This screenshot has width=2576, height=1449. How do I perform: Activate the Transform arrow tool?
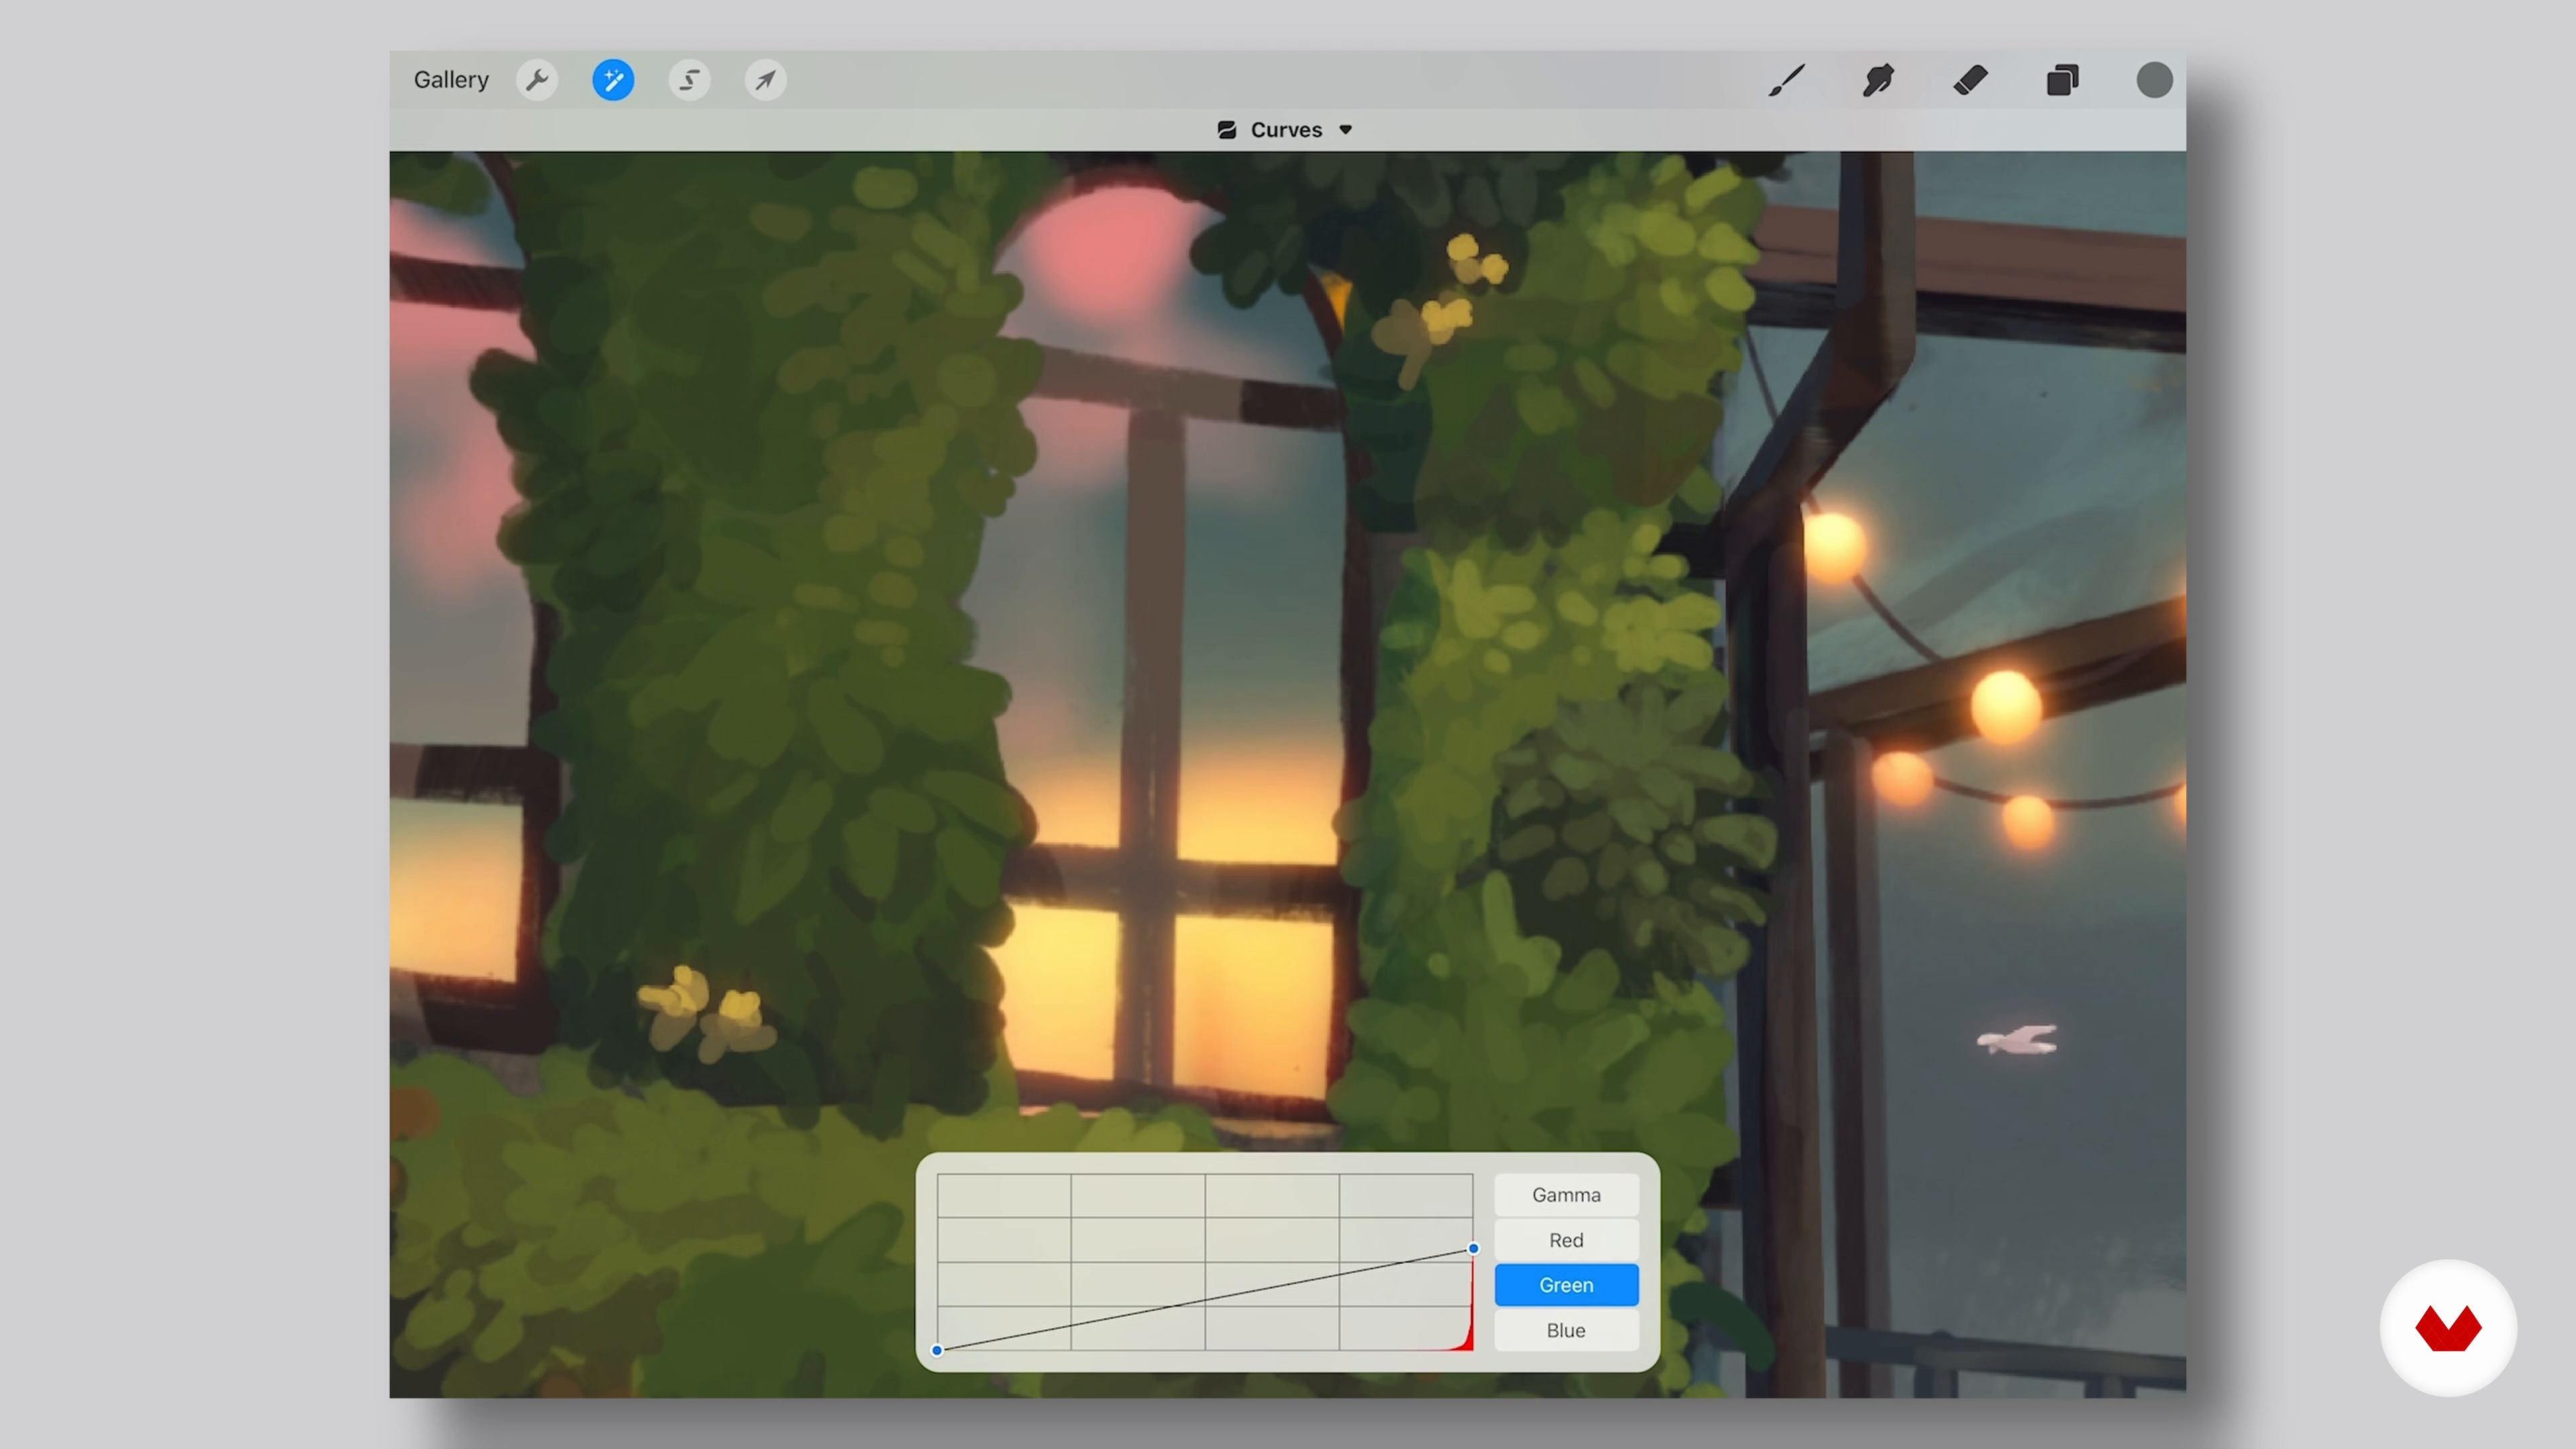[x=765, y=80]
